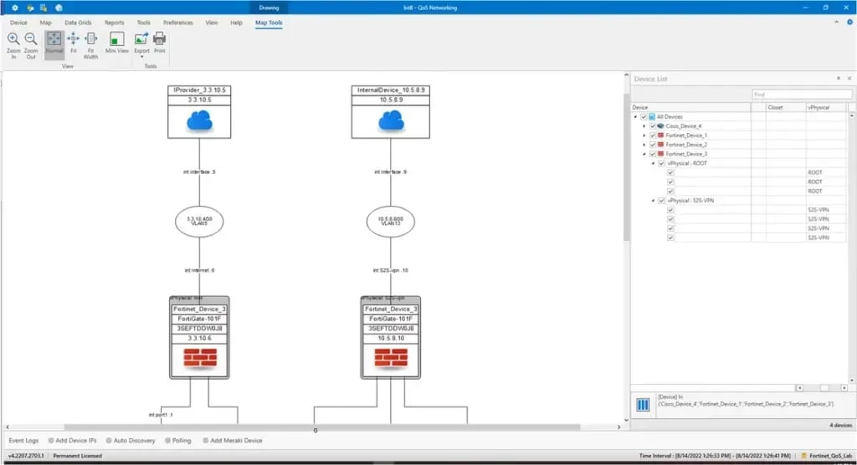
Task: Click the pin icon on Device List panel
Action: (839, 79)
